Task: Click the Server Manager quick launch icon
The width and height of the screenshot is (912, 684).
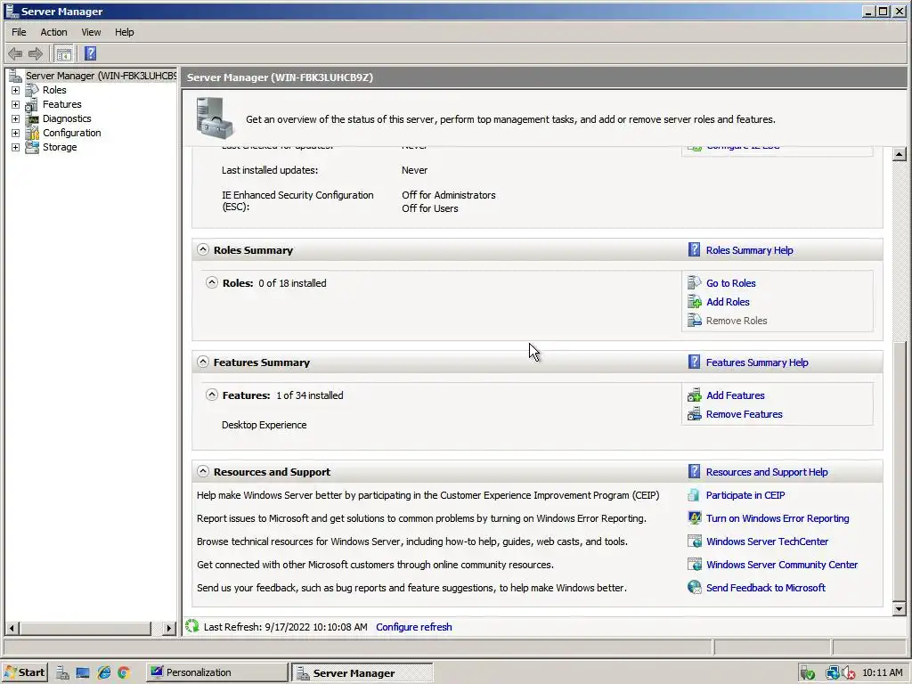Action: point(62,672)
